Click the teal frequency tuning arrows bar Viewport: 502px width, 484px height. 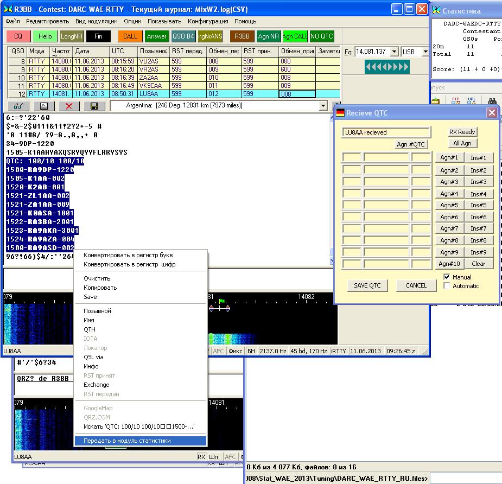point(386,67)
